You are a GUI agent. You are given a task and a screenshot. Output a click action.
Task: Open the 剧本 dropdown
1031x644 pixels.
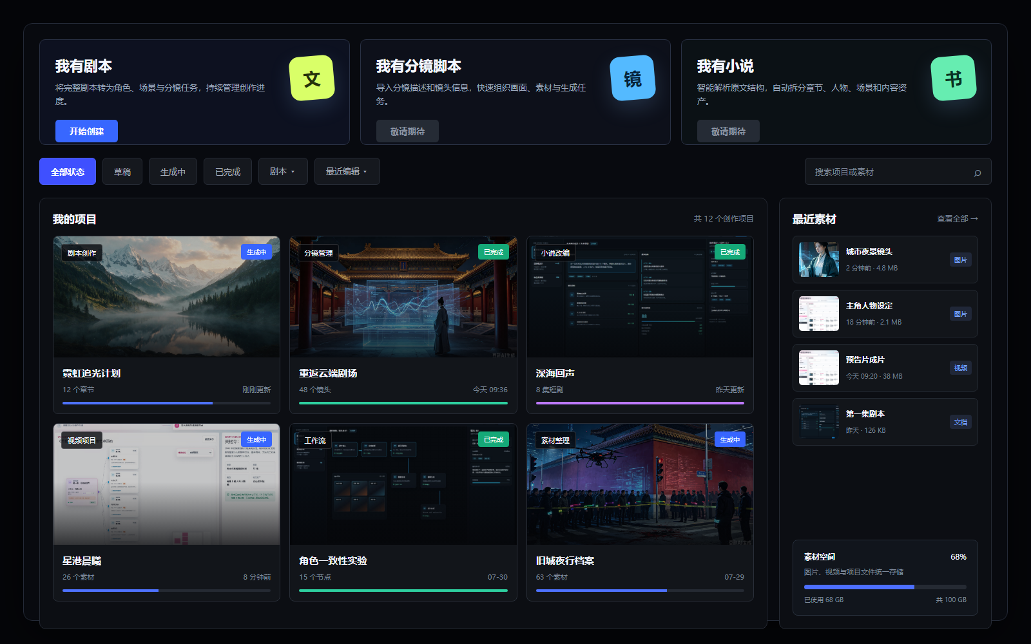click(283, 172)
